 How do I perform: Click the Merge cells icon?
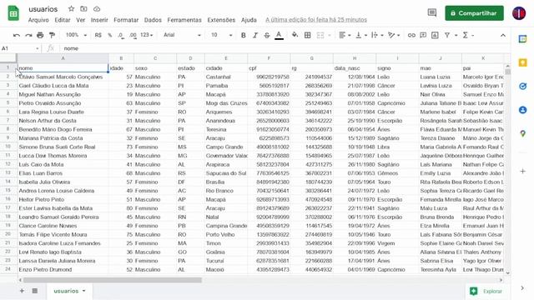tap(320, 35)
